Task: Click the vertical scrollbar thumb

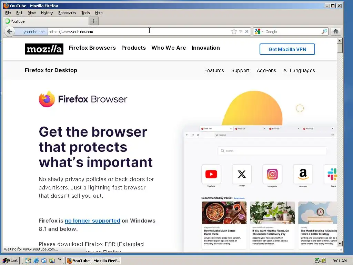Action: point(340,48)
